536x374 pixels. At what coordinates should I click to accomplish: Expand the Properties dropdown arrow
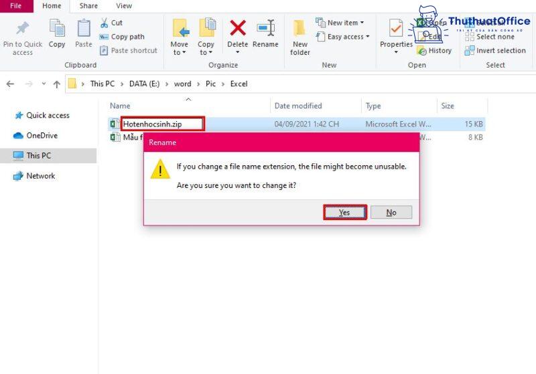396,52
